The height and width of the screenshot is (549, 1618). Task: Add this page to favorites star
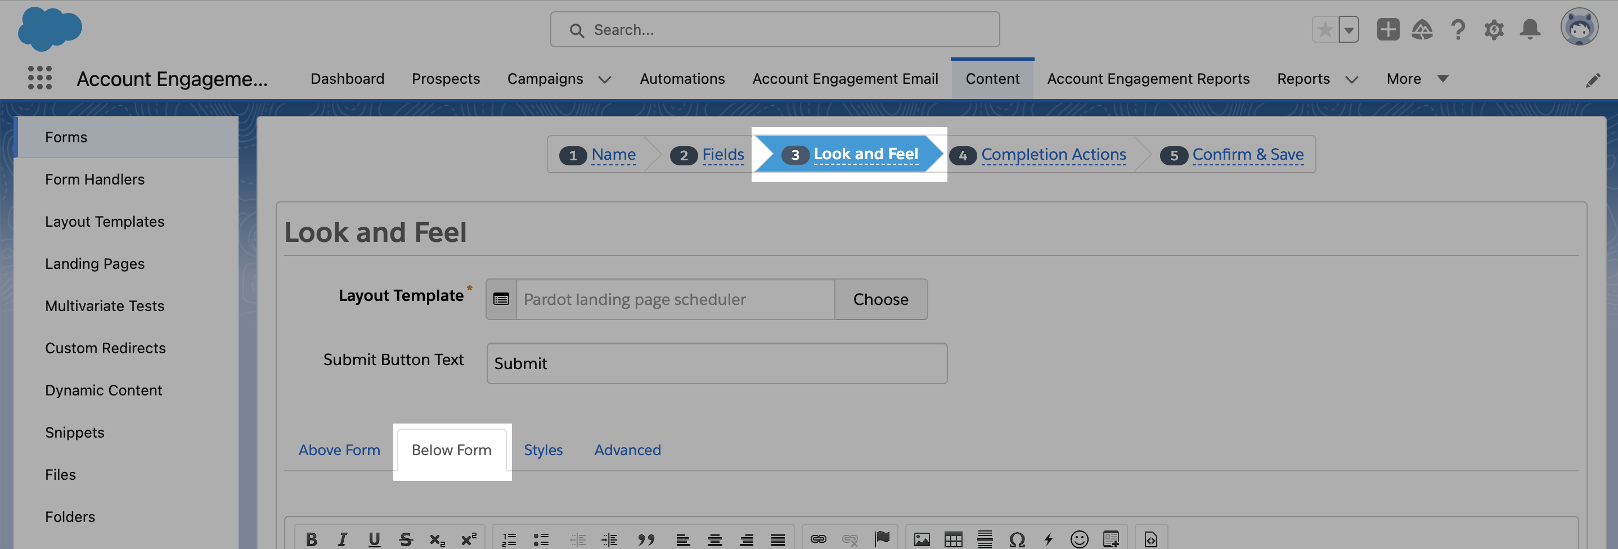pyautogui.click(x=1325, y=29)
